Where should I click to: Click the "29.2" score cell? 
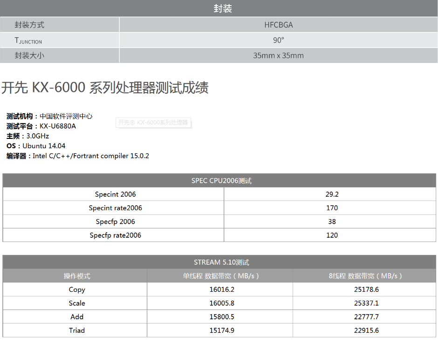pos(330,194)
